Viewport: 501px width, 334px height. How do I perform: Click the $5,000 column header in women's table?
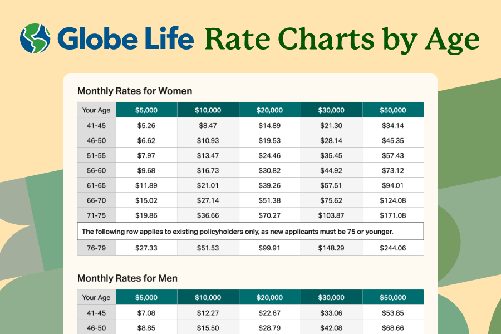[146, 110]
